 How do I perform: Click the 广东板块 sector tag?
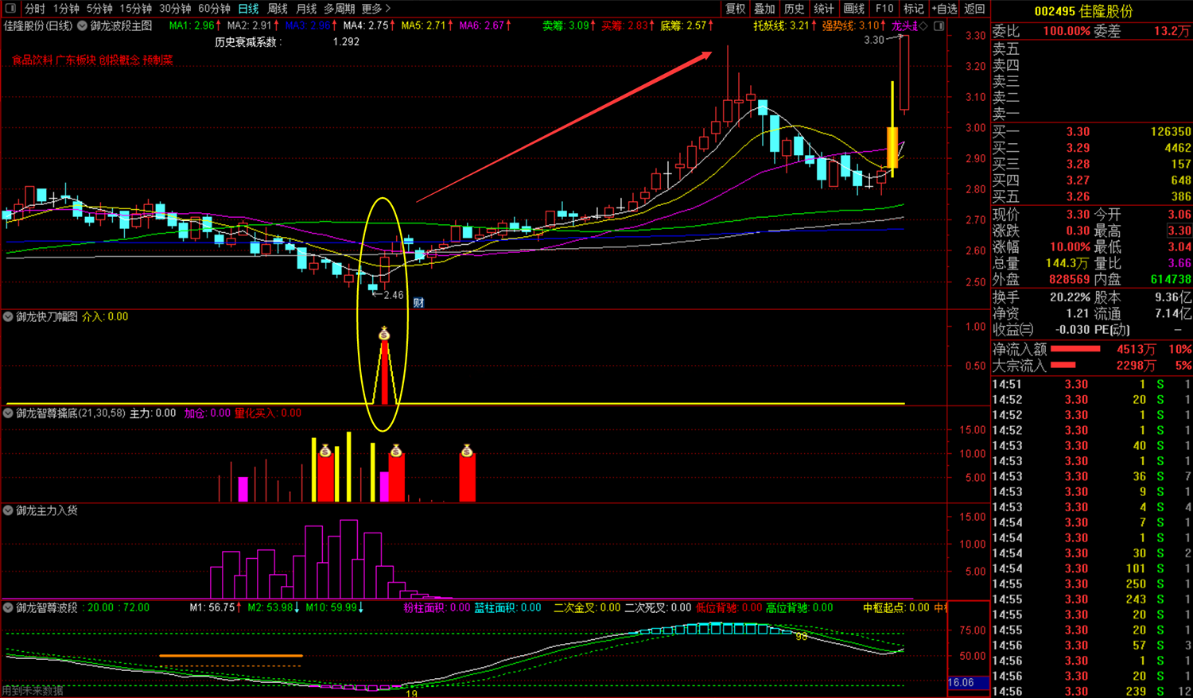(x=76, y=60)
